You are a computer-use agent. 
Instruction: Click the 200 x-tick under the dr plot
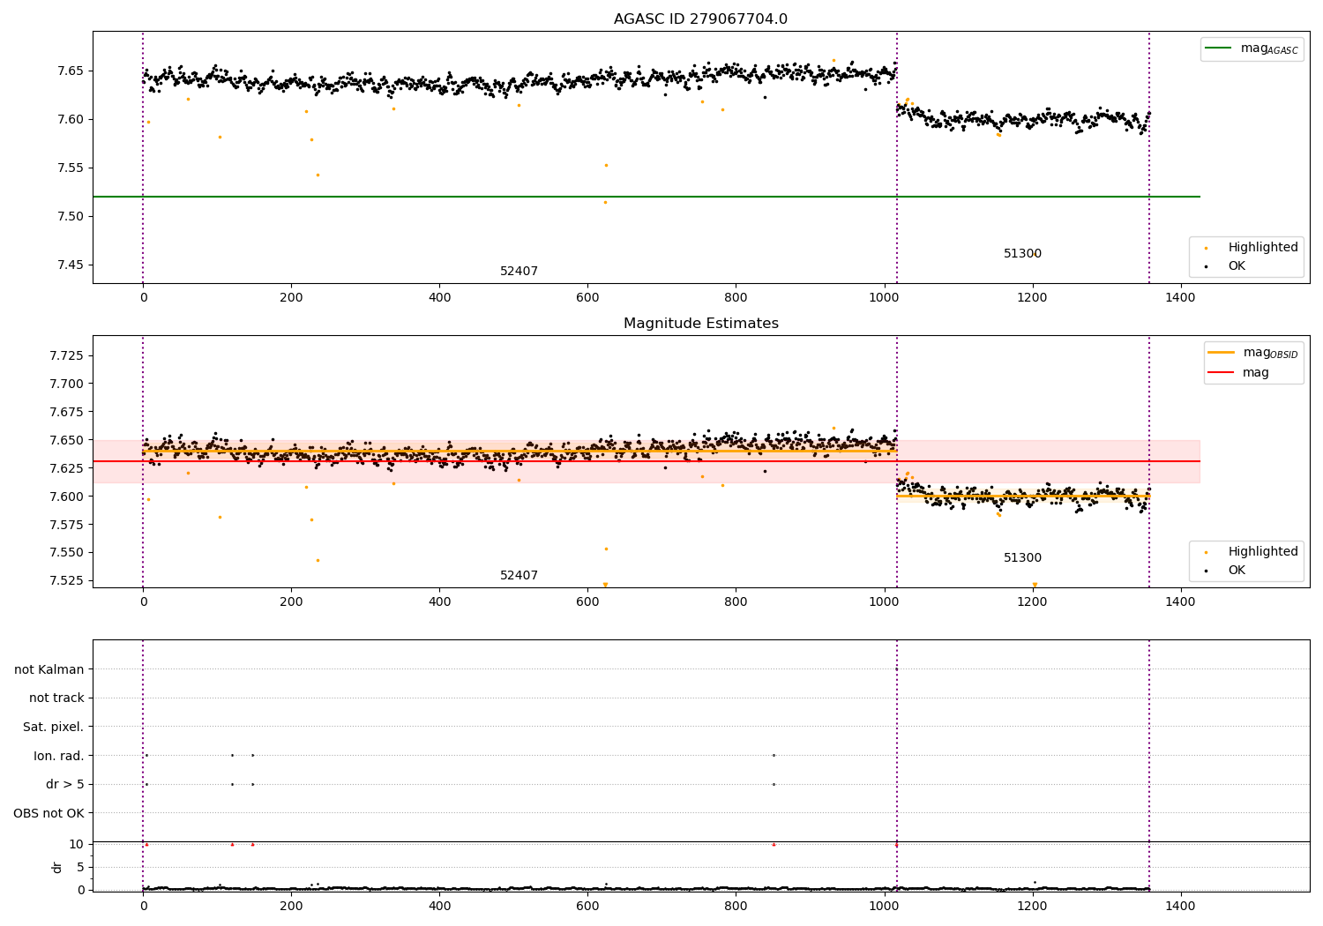click(x=291, y=906)
